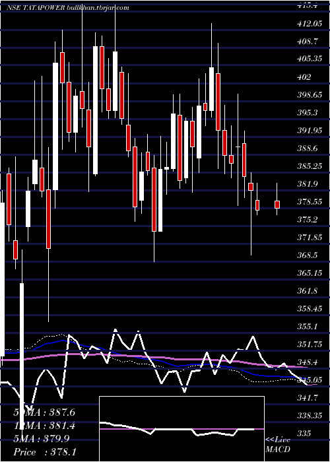
Task: Click the NSE TATAPOWER chart title
Action: coord(67,8)
